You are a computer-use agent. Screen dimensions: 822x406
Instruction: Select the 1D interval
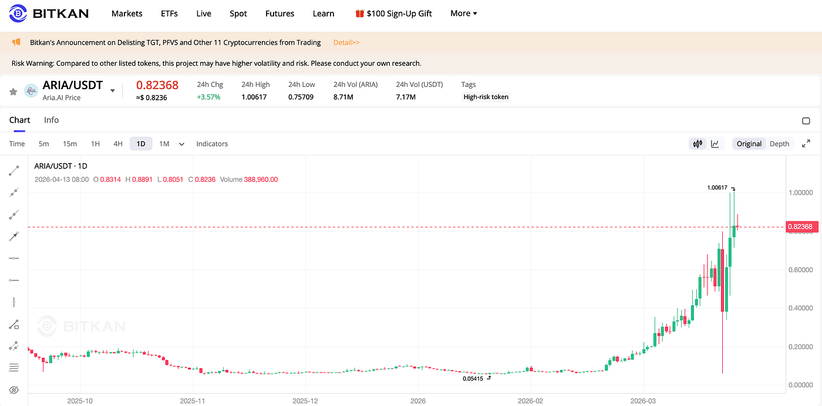141,144
